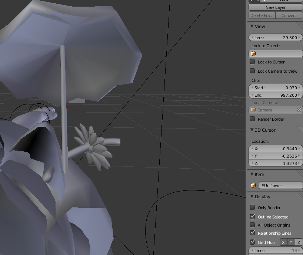This screenshot has height=255, width=303.
Task: Click the Delete Frame button
Action: pos(262,15)
